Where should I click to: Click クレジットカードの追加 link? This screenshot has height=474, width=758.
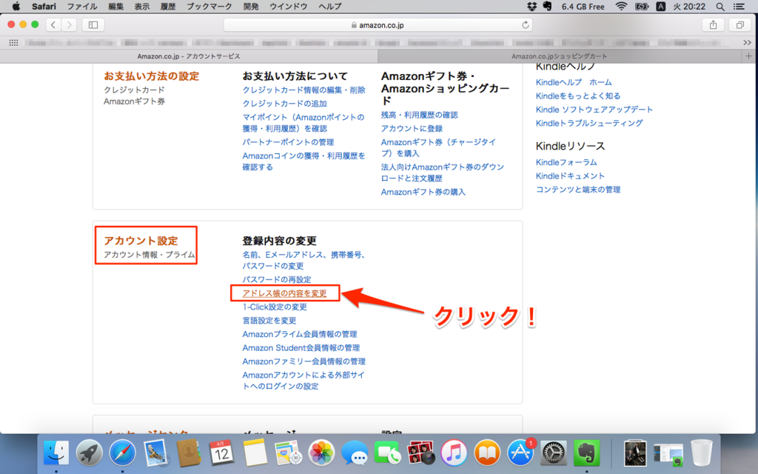tap(285, 104)
